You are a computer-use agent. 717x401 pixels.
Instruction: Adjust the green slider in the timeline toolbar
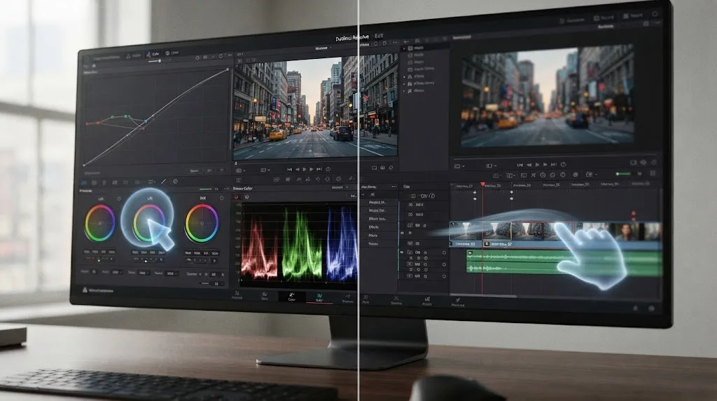(623, 174)
